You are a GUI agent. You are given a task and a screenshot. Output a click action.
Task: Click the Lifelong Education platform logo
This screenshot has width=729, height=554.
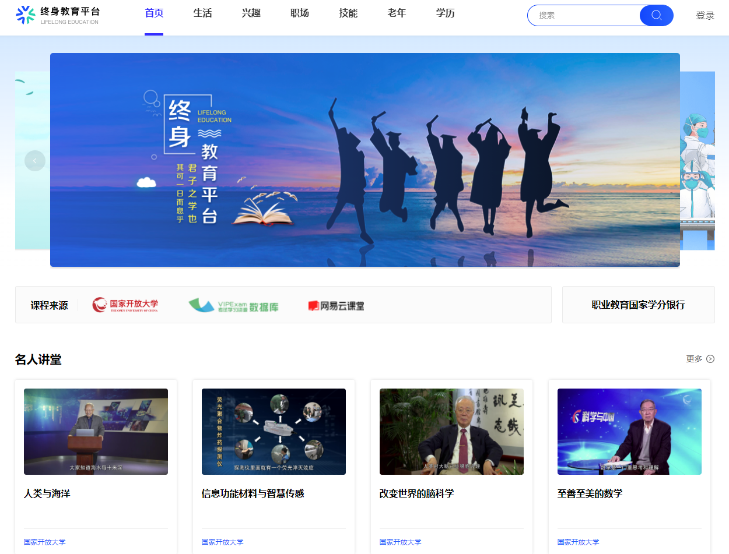pyautogui.click(x=58, y=15)
